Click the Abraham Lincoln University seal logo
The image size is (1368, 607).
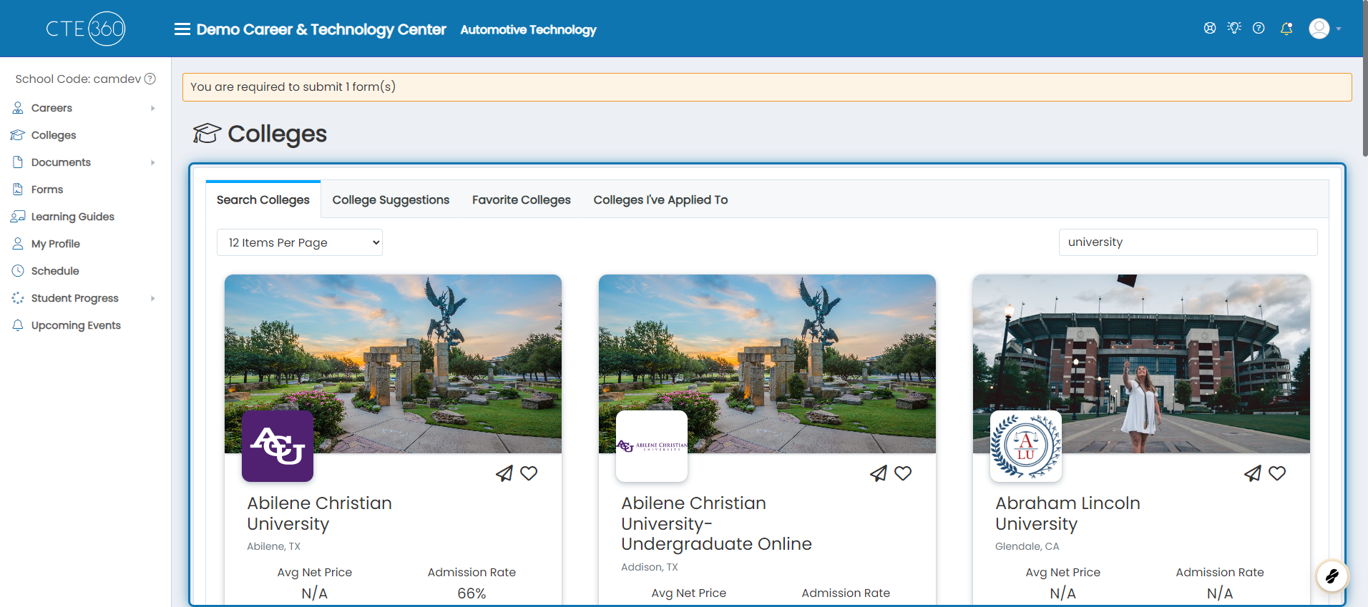pyautogui.click(x=1026, y=446)
